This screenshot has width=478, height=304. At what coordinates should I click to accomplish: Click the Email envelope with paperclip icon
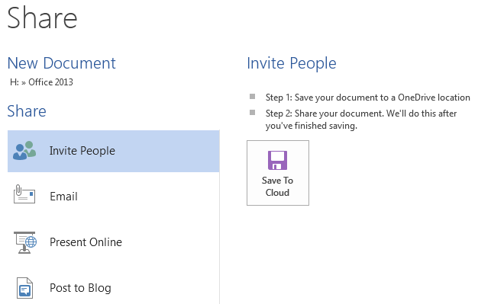[x=24, y=194]
